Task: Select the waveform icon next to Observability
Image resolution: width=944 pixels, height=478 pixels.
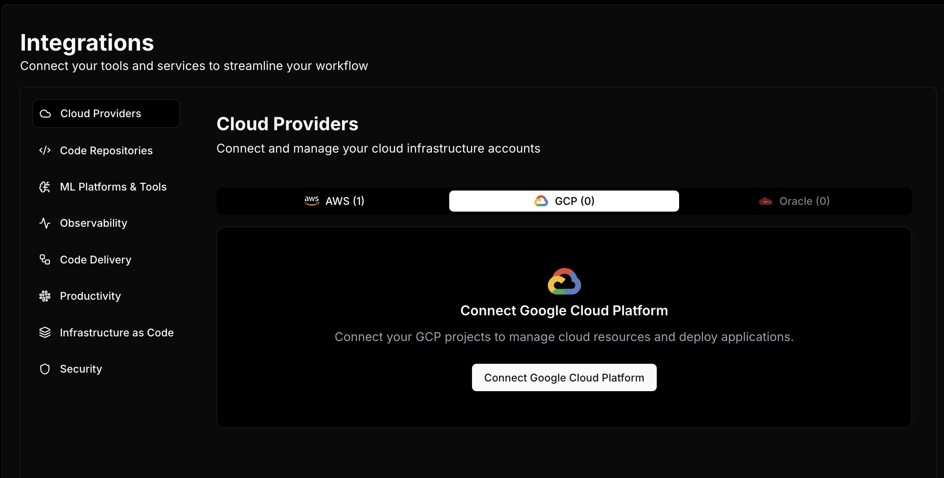Action: (45, 223)
